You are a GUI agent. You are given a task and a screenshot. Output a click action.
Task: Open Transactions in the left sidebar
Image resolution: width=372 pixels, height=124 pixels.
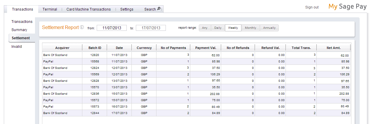click(x=22, y=22)
